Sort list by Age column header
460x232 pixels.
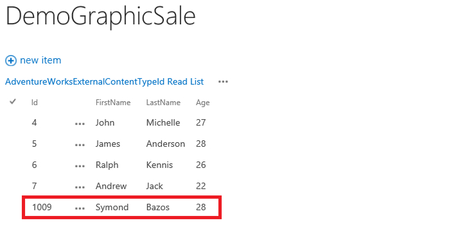click(x=203, y=103)
